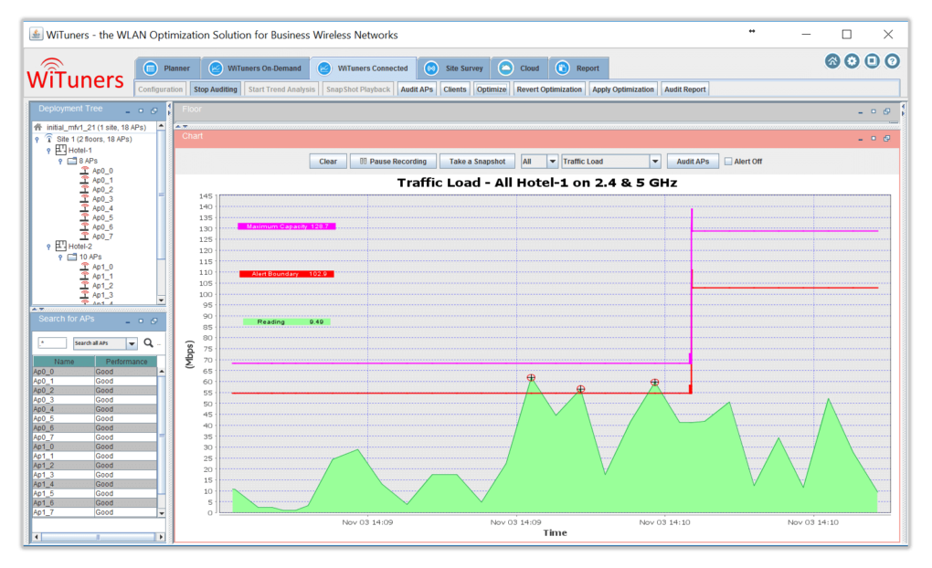Image resolution: width=932 pixels, height=568 pixels.
Task: Click the AP antenna icon beside Ap0_5
Action: tap(84, 217)
